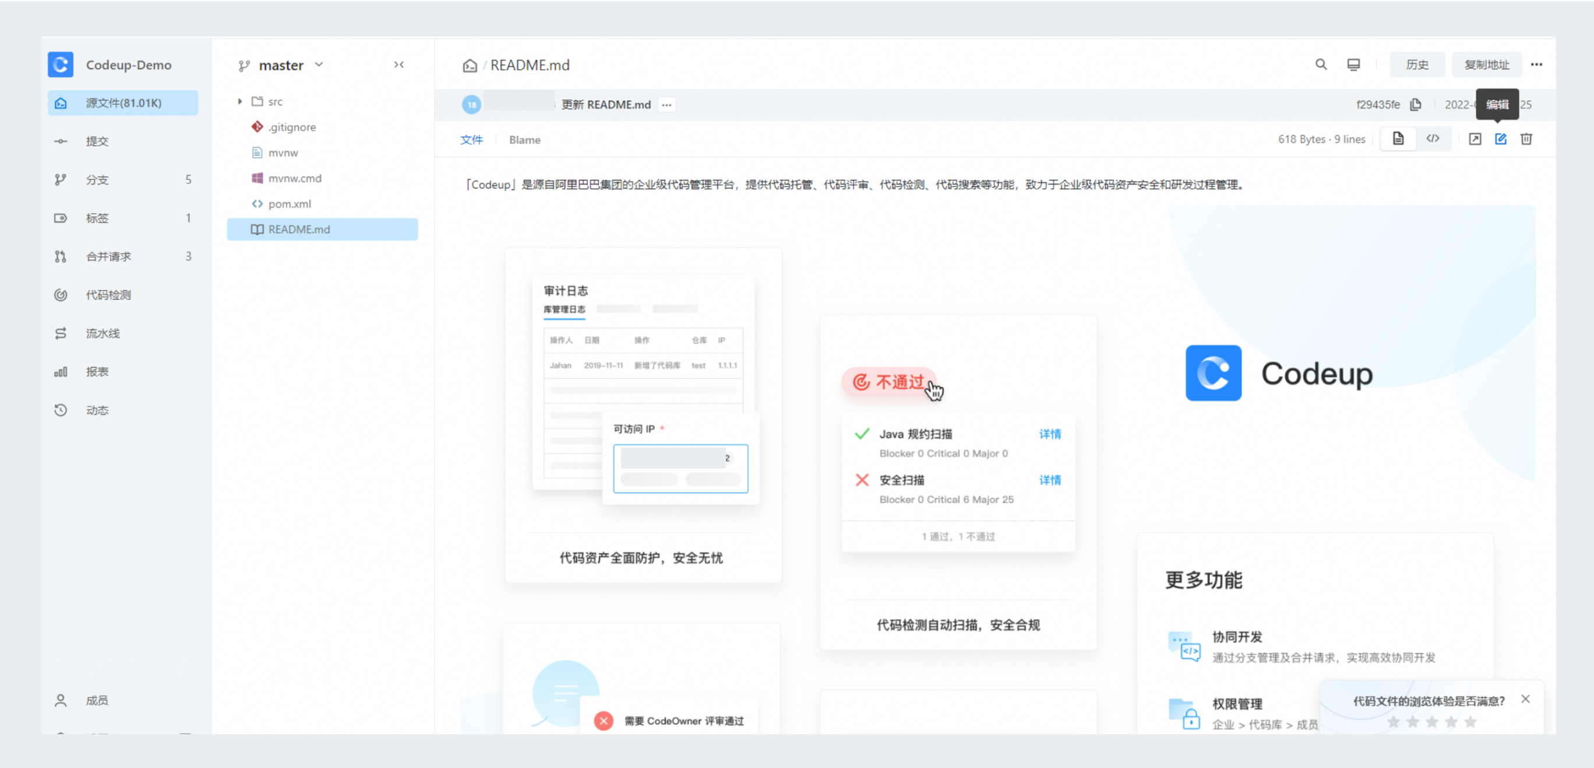Expand commit message ellipsis button
This screenshot has width=1594, height=768.
pyautogui.click(x=666, y=104)
